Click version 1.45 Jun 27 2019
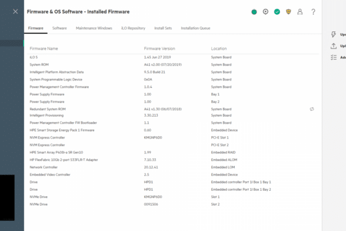346x231 pixels. 157,57
